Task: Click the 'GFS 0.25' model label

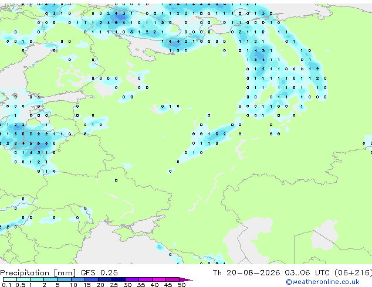Action: tap(99, 273)
